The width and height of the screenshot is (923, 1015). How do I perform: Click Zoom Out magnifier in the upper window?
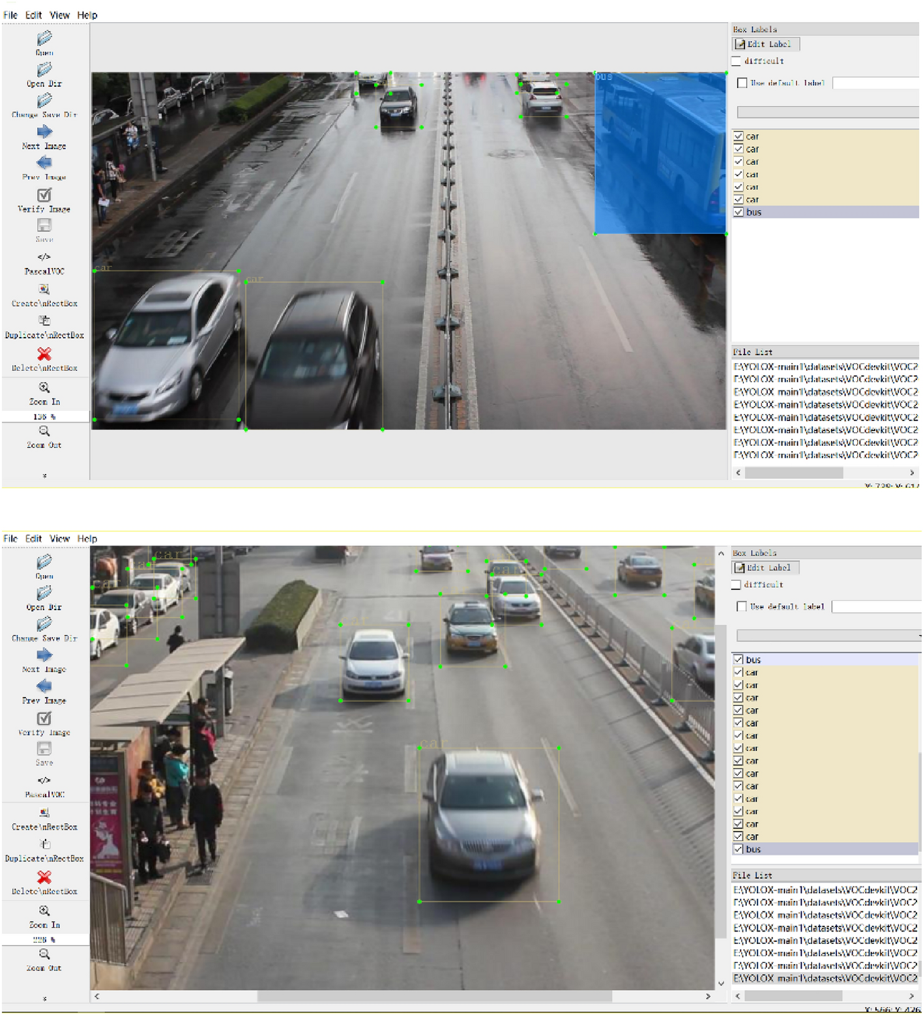44,432
